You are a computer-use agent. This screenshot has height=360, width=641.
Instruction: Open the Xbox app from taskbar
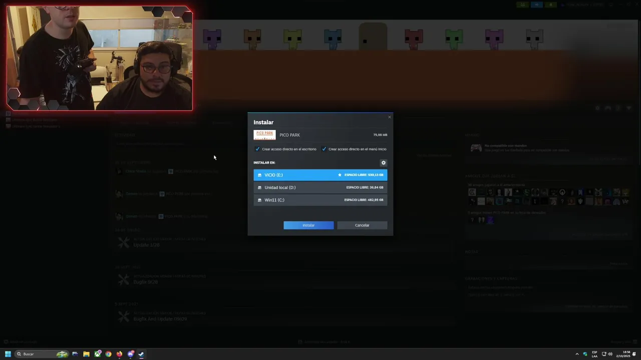pyautogui.click(x=97, y=354)
